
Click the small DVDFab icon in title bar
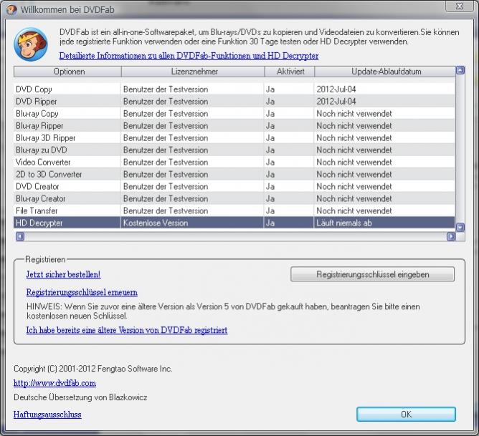point(11,9)
